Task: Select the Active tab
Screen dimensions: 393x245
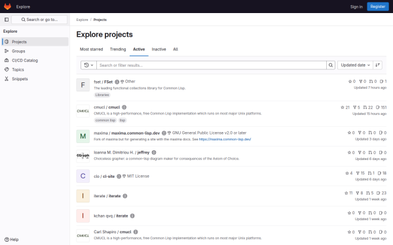Action: (x=139, y=49)
